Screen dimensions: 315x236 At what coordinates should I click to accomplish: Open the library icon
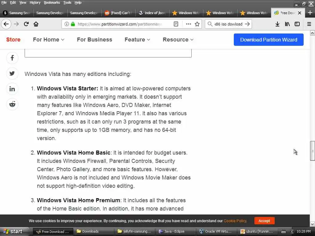(x=287, y=24)
